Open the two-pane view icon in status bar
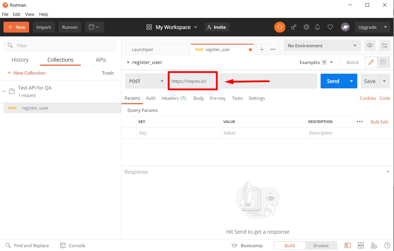Viewport: 394px width, 251px height. (x=361, y=245)
